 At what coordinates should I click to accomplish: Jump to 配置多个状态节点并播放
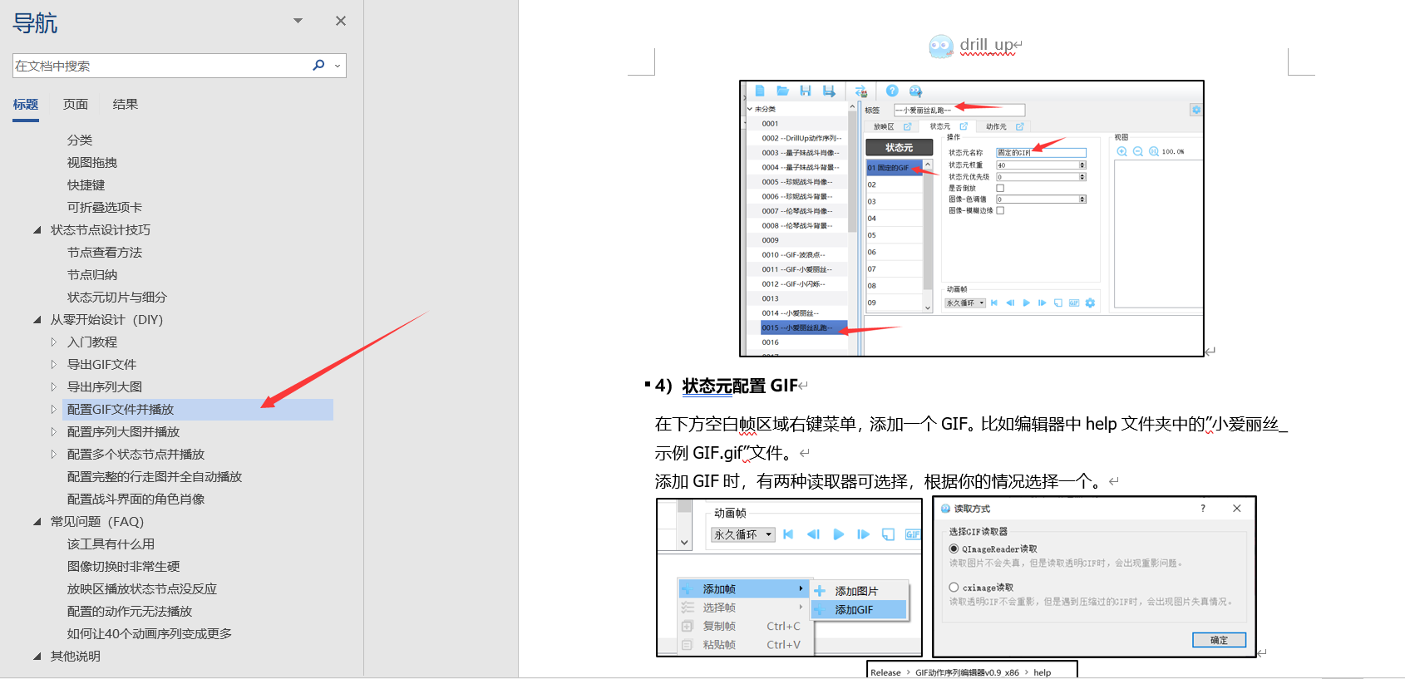pyautogui.click(x=136, y=455)
